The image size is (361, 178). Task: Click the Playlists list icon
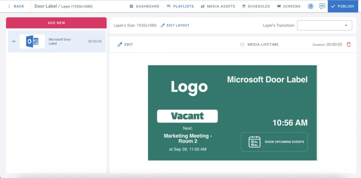(x=168, y=6)
